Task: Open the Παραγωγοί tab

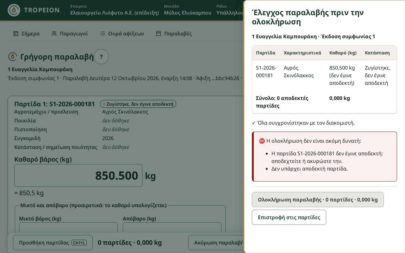Action: (x=70, y=34)
